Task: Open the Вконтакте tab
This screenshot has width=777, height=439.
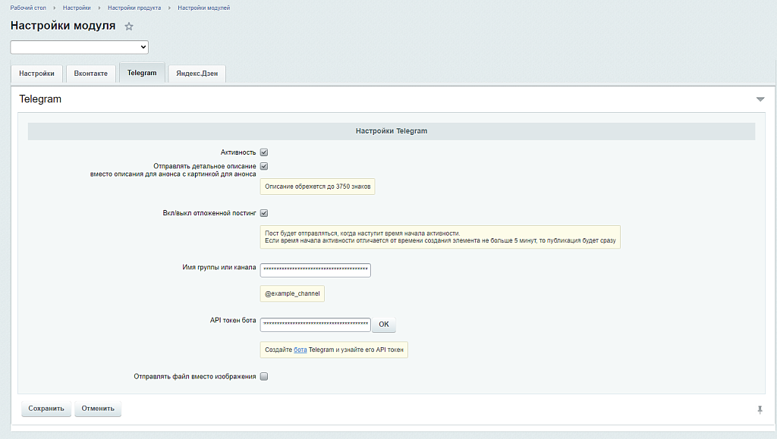Action: pos(91,74)
